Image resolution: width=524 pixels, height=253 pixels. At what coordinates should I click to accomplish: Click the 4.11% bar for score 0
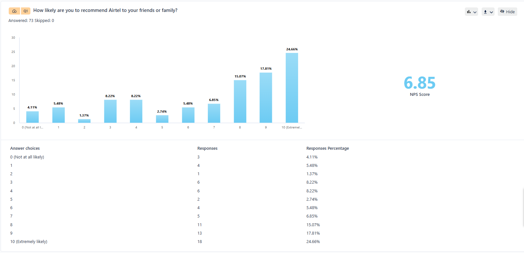click(32, 117)
